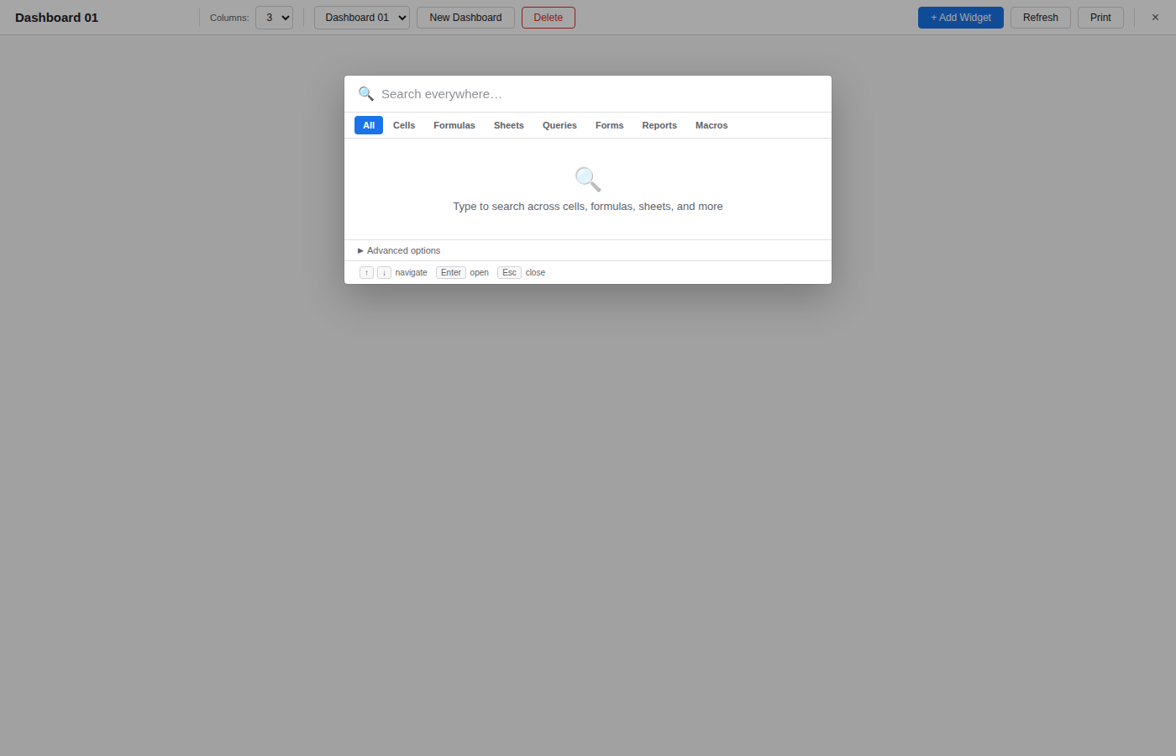Select the All filter tab
The height and width of the screenshot is (756, 1176).
point(369,125)
